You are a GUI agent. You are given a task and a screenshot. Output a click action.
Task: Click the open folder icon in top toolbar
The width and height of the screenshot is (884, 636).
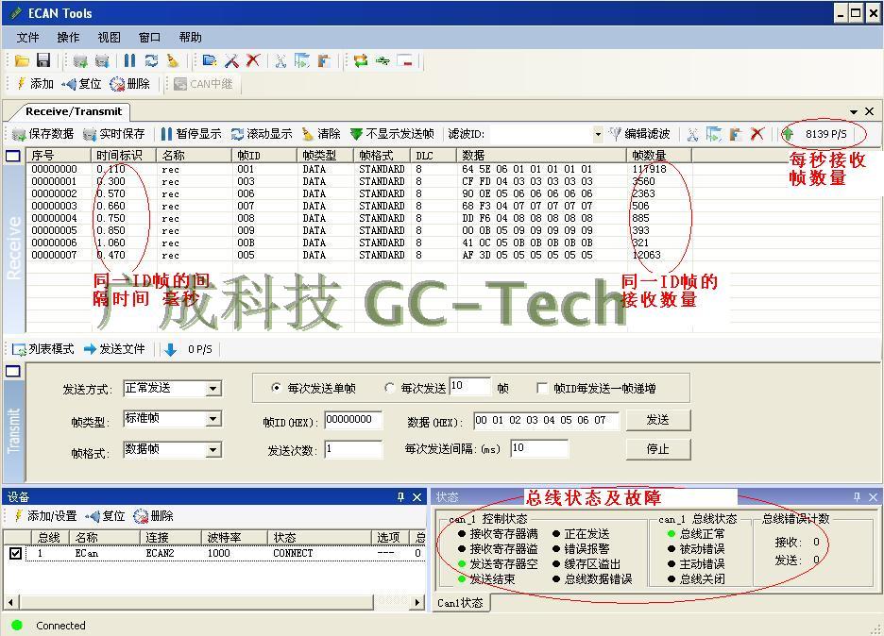(22, 60)
